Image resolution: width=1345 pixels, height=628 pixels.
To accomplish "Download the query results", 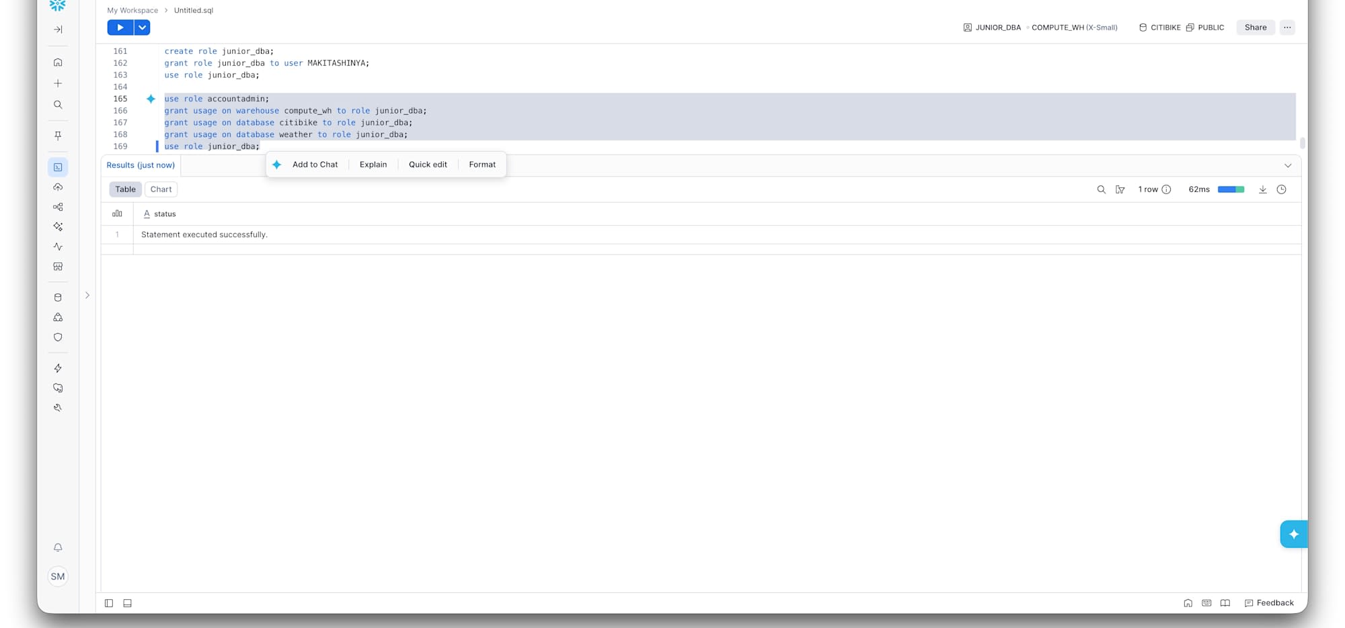I will pos(1262,189).
